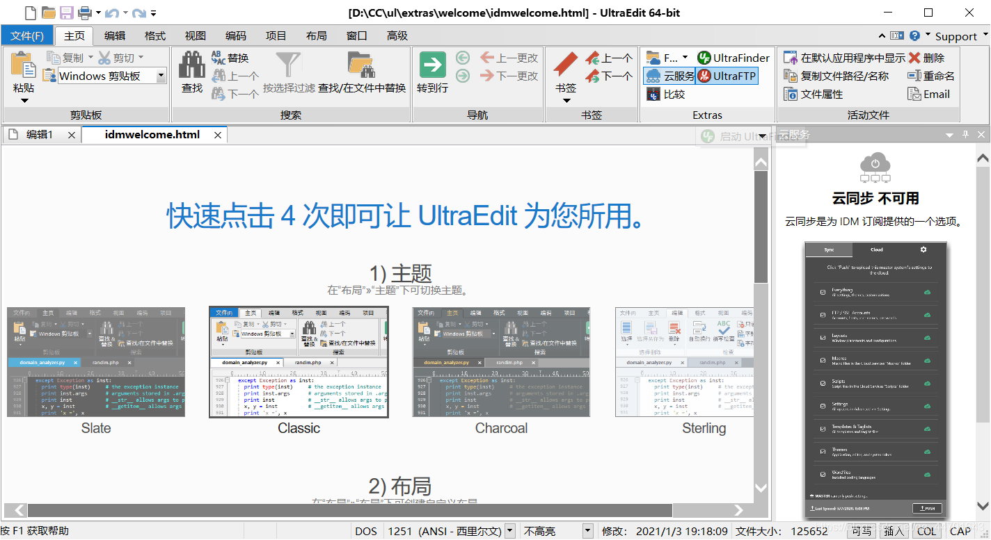
Task: Open the Support dropdown menu
Action: tap(960, 36)
